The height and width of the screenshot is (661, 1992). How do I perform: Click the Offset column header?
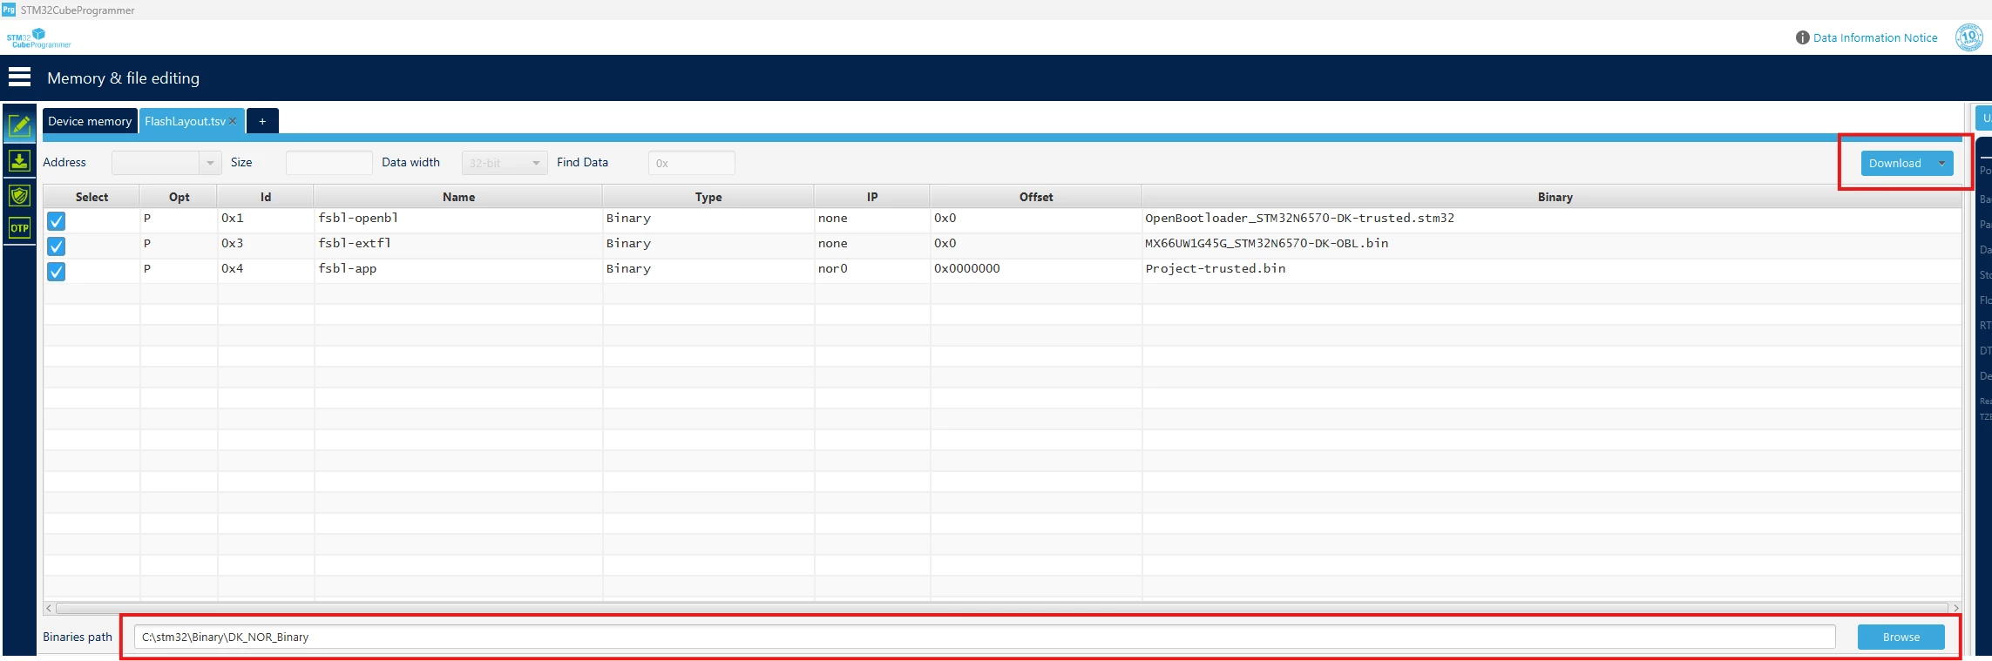click(x=1036, y=197)
